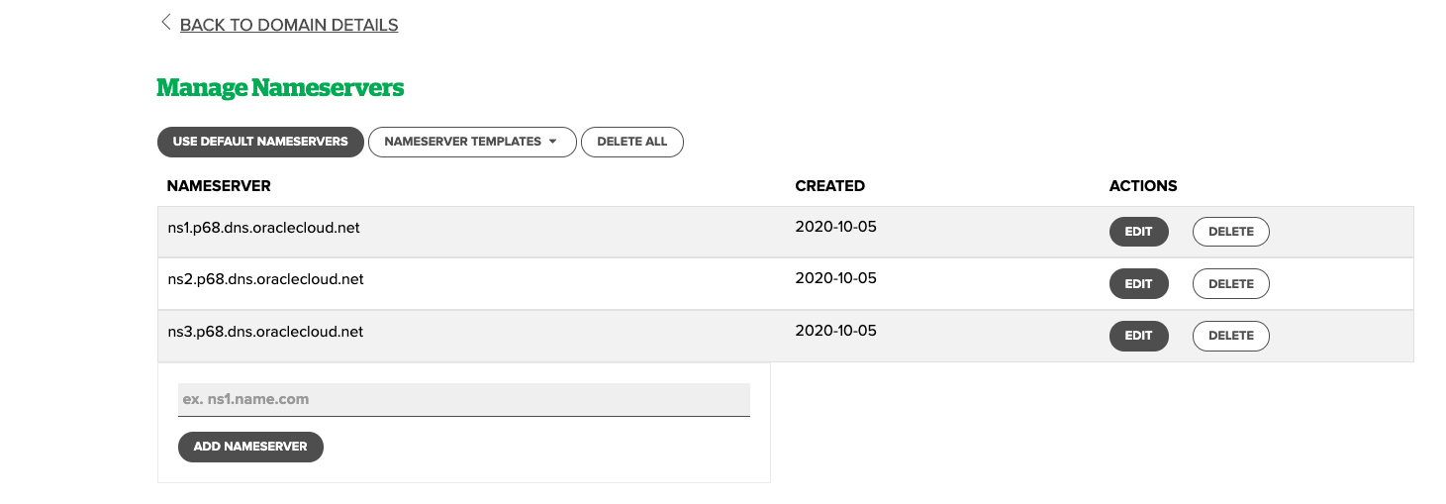Select the ns1.p68.dns.oraclecloud.net row text

(264, 228)
